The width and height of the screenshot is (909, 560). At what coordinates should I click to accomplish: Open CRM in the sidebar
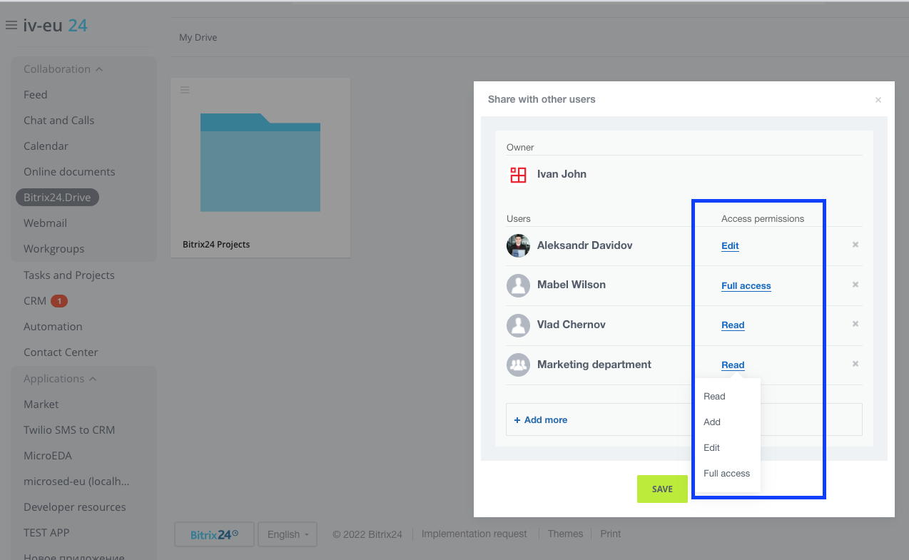(x=35, y=301)
